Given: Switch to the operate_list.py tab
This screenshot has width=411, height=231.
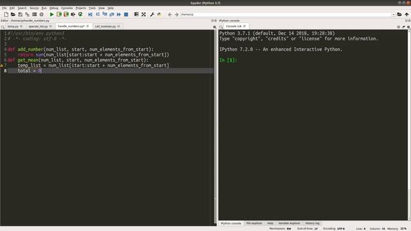Looking at the screenshot, I should coord(39,26).
